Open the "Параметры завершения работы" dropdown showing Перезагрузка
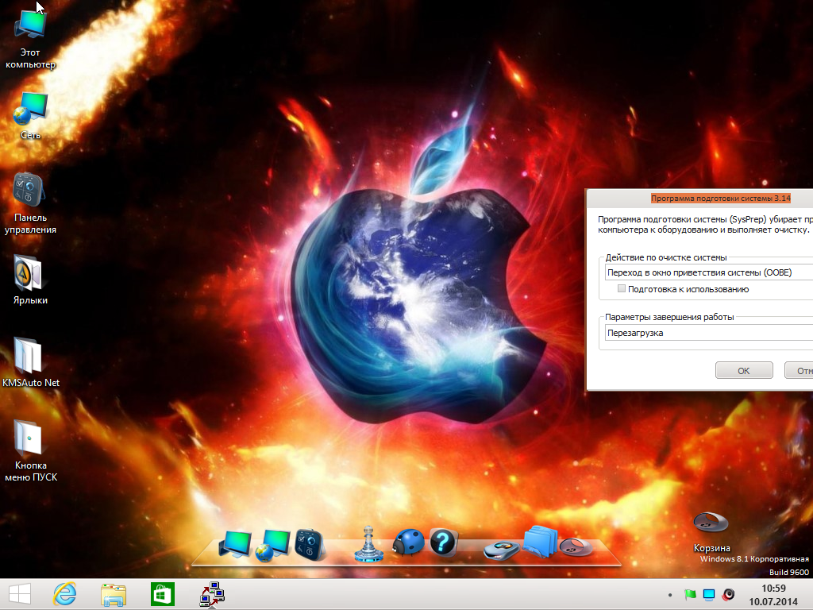The height and width of the screenshot is (610, 813). [x=709, y=333]
